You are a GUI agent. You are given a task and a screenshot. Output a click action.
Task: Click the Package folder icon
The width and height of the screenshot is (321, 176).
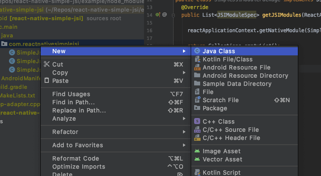click(197, 108)
